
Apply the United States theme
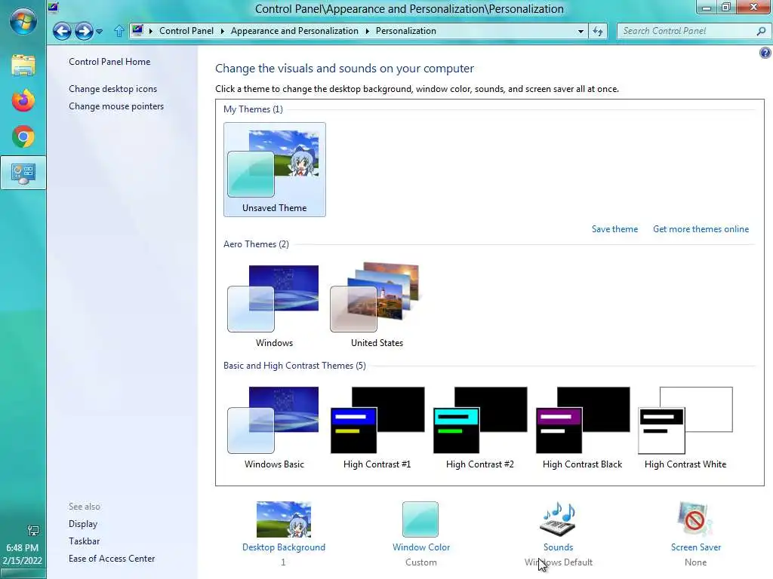[x=377, y=305]
